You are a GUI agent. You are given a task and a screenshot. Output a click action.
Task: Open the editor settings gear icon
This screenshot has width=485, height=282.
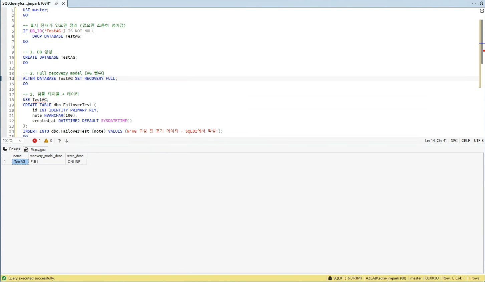481,3
